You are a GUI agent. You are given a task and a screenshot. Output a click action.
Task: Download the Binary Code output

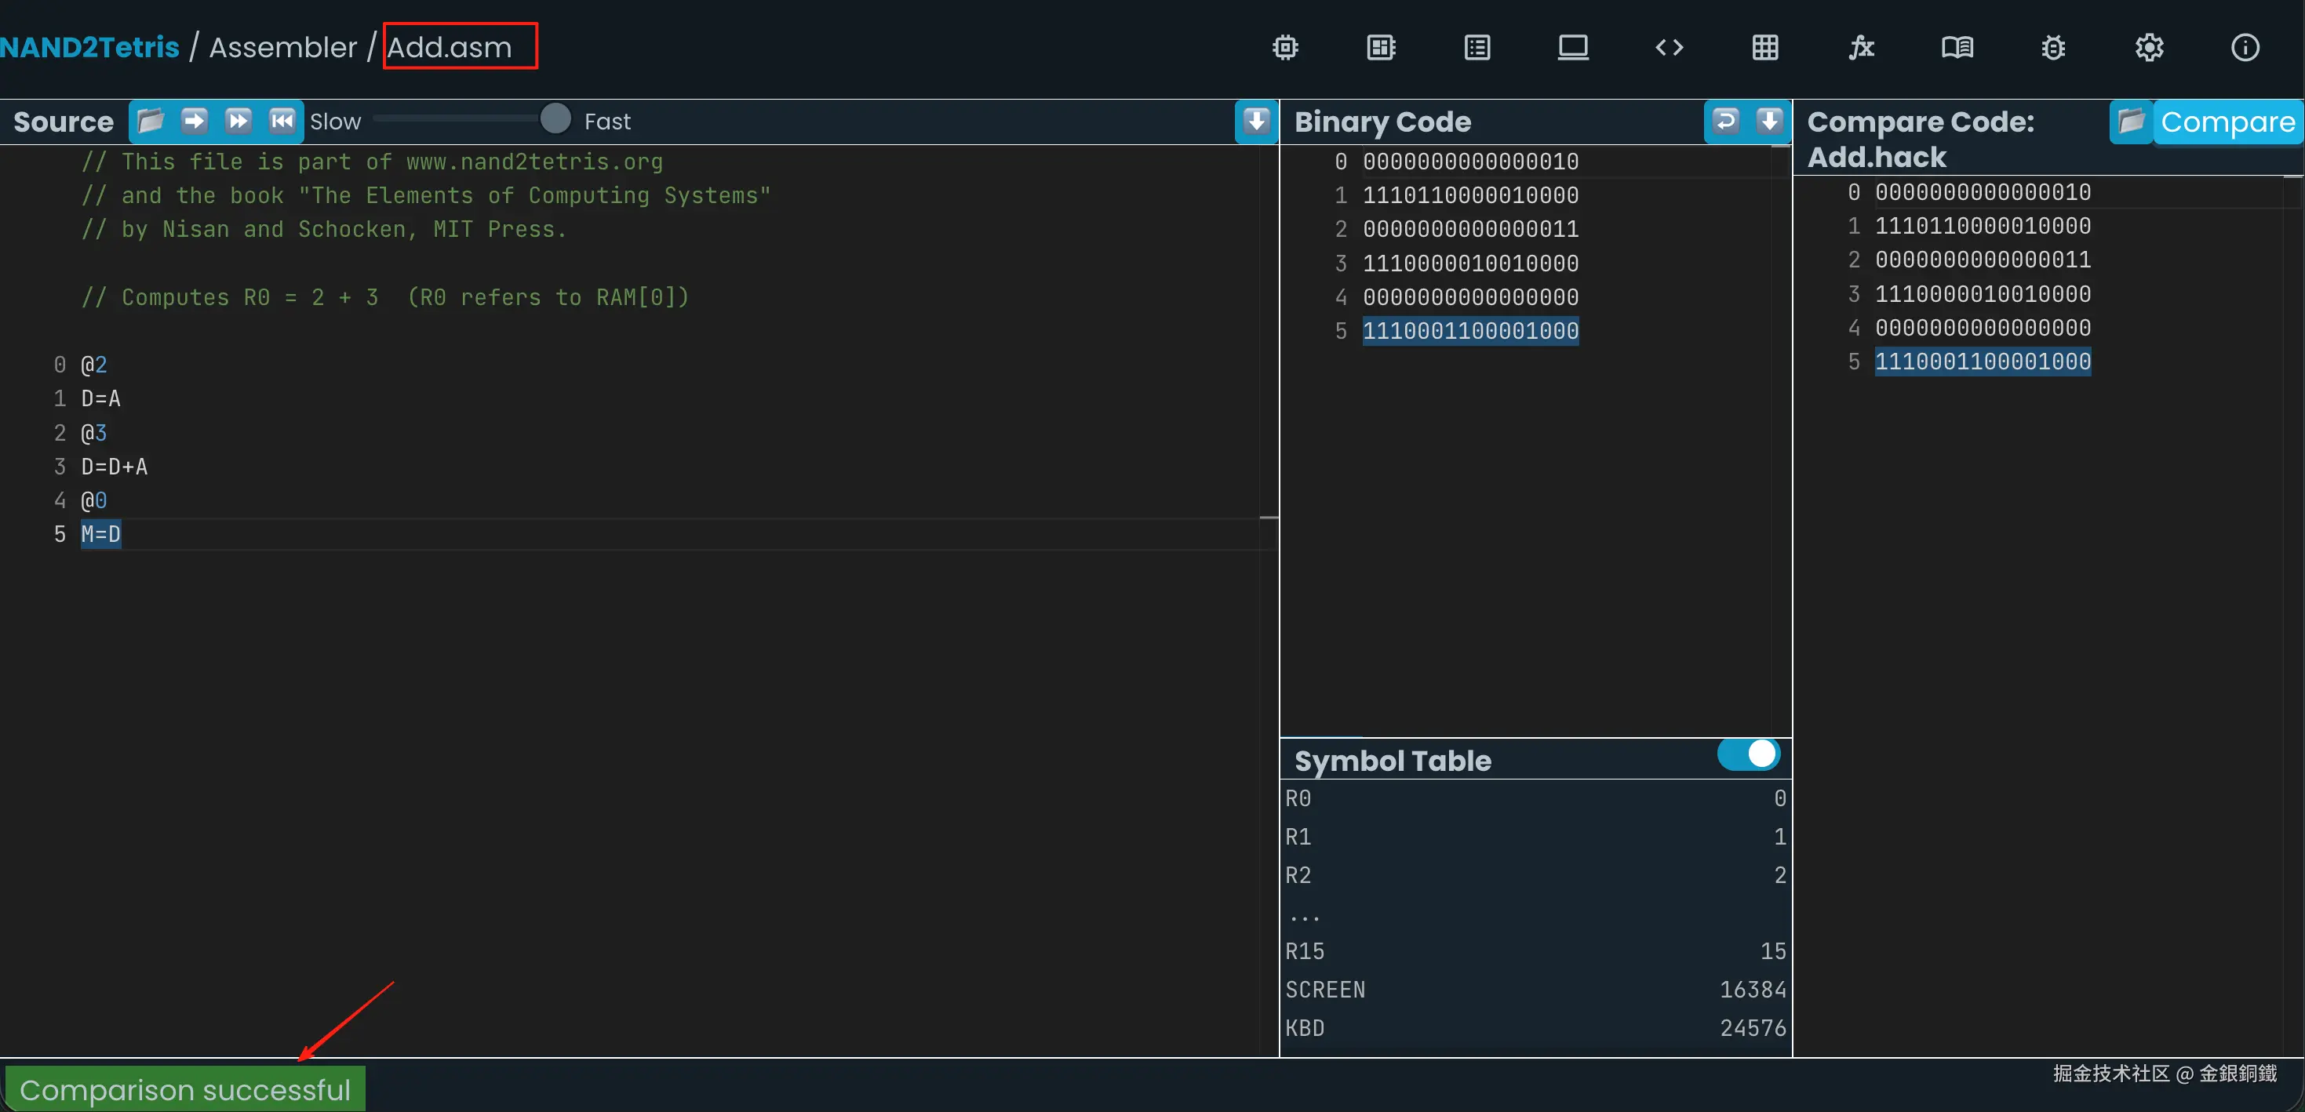click(1769, 121)
